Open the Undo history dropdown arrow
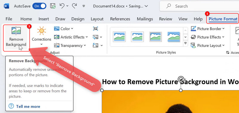This screenshot has height=113, width=239. pos(68,6)
